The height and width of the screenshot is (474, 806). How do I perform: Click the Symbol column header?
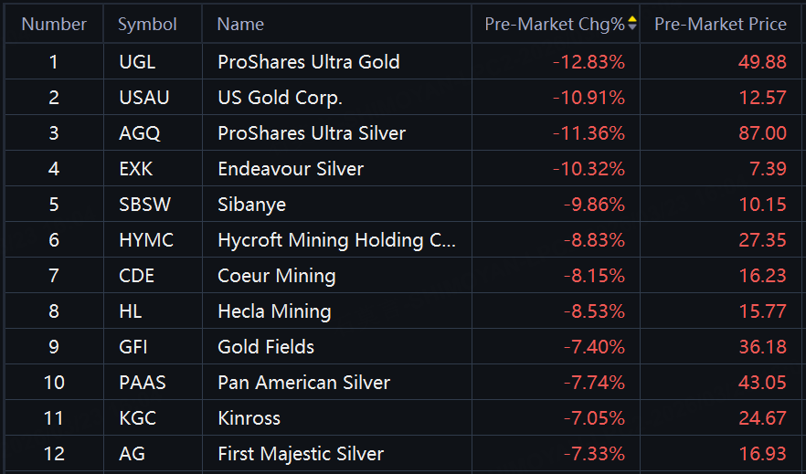[x=145, y=25]
